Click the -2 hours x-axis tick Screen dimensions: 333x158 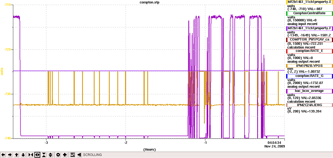pyautogui.click(x=126, y=143)
